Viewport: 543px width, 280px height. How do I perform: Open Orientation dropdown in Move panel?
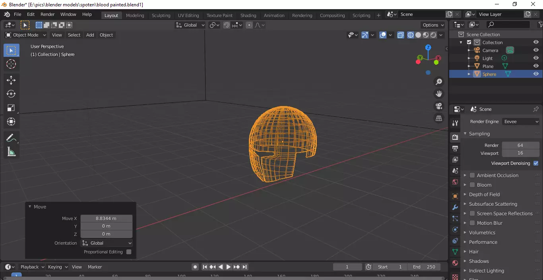[x=107, y=243]
